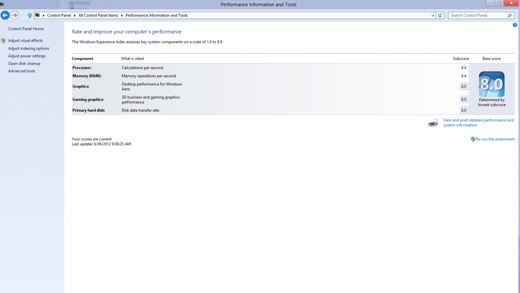Click the printer icon
The width and height of the screenshot is (520, 293).
point(433,123)
